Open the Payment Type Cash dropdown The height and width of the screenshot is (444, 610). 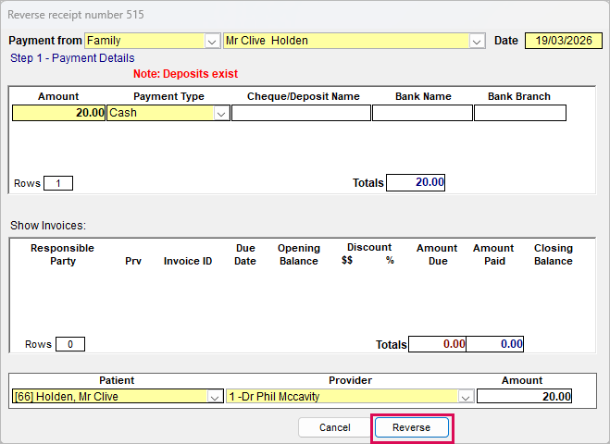pyautogui.click(x=221, y=113)
